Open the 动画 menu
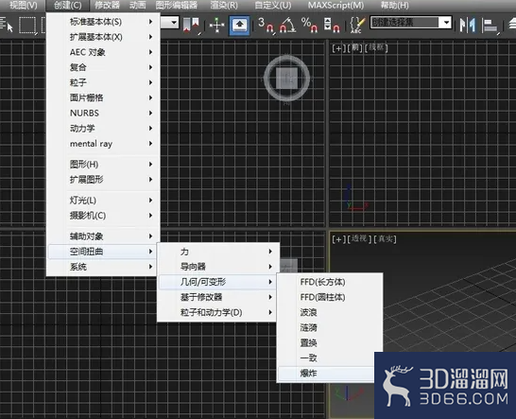The image size is (516, 419). point(138,6)
